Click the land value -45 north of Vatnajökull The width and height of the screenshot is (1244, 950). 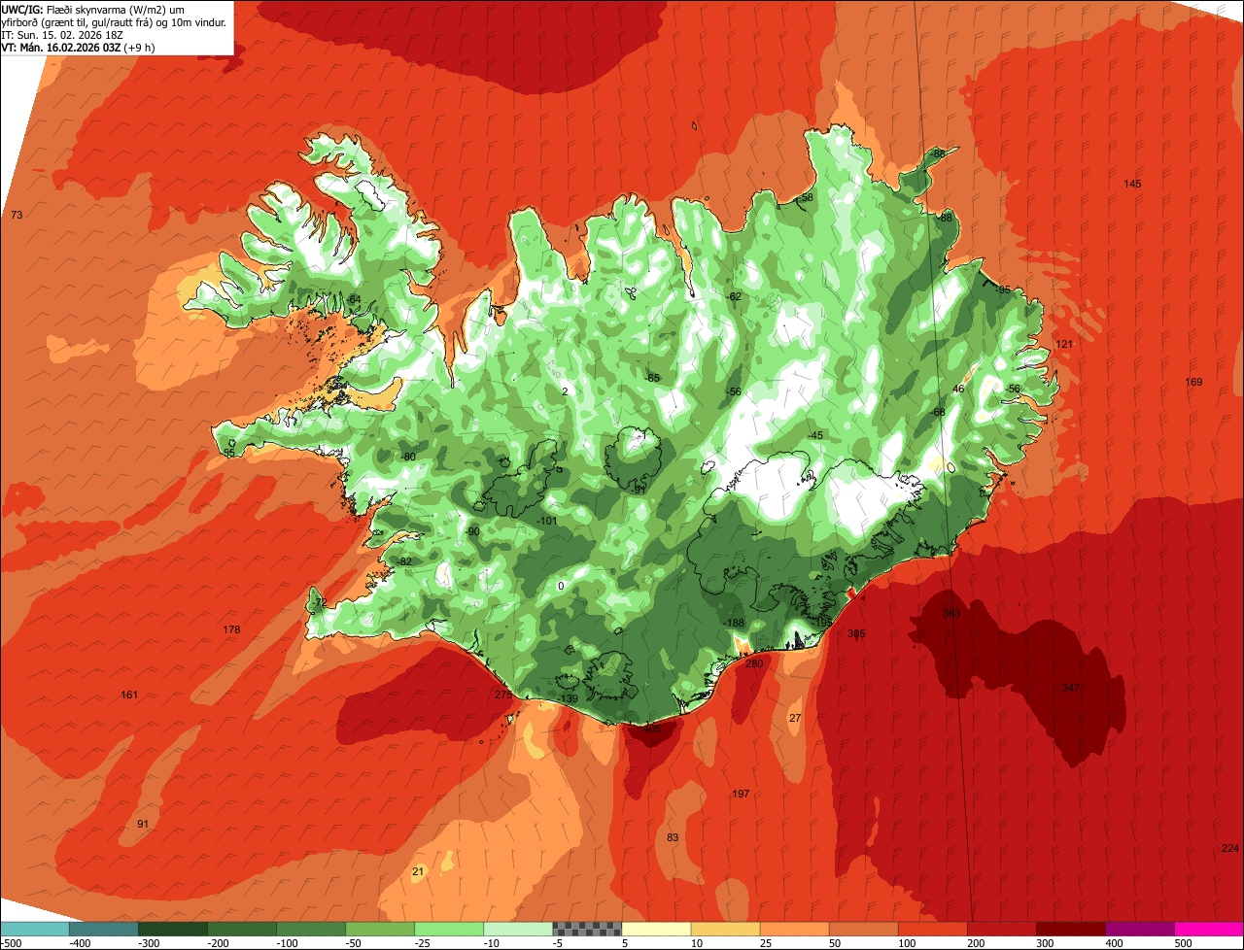(814, 436)
